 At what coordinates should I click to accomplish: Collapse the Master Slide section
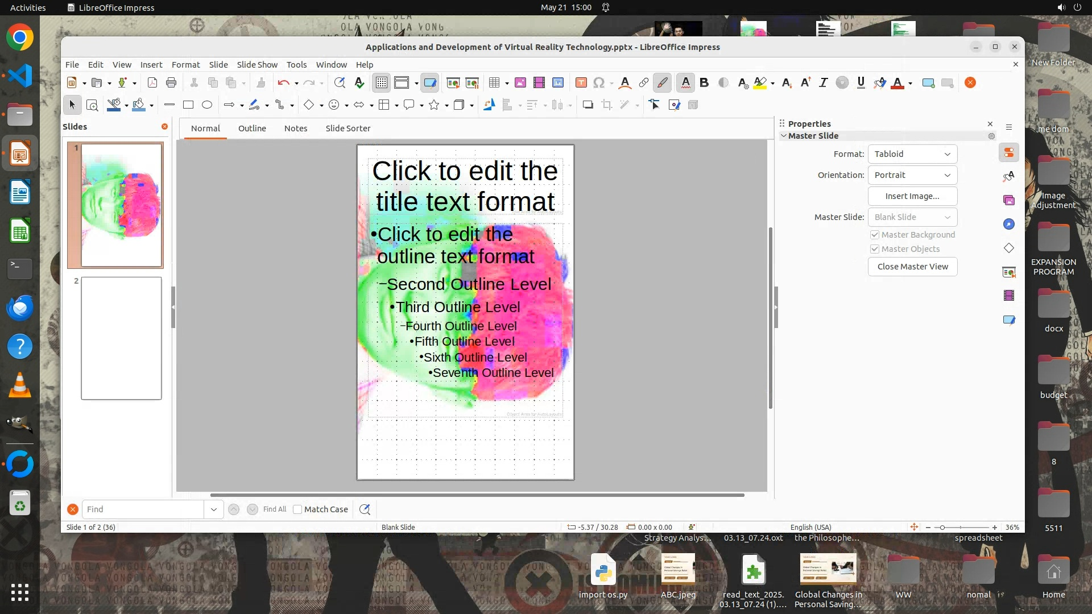[784, 136]
